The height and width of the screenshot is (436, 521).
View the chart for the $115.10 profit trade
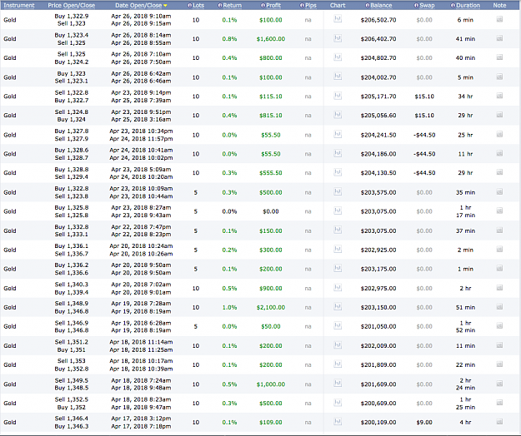(338, 96)
